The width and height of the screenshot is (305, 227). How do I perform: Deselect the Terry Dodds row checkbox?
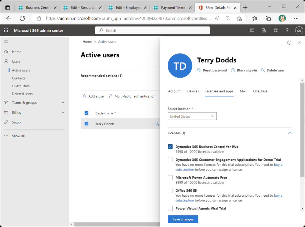point(86,123)
